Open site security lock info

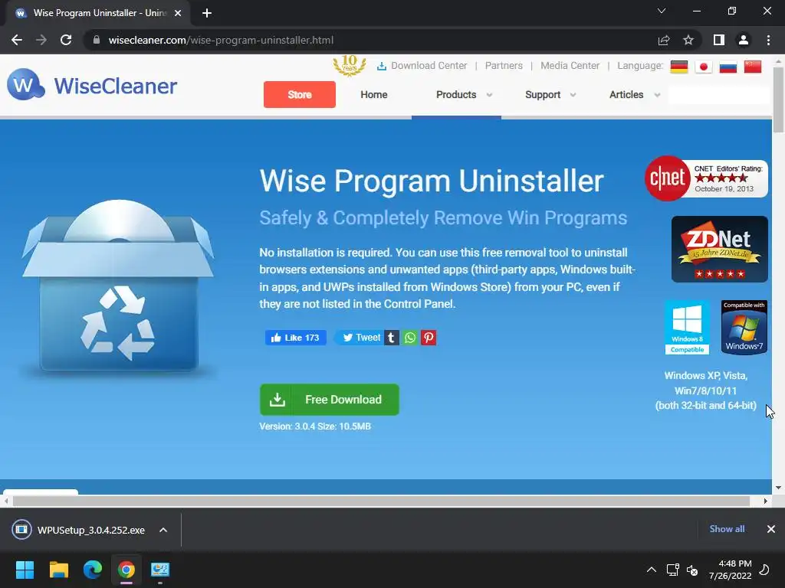coord(97,40)
